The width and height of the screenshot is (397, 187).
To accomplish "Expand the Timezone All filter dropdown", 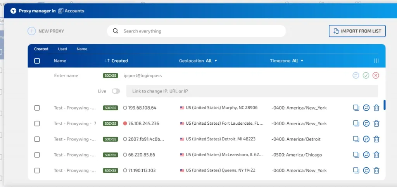I will pos(287,61).
